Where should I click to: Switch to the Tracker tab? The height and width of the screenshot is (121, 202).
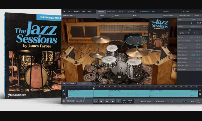(x=131, y=12)
